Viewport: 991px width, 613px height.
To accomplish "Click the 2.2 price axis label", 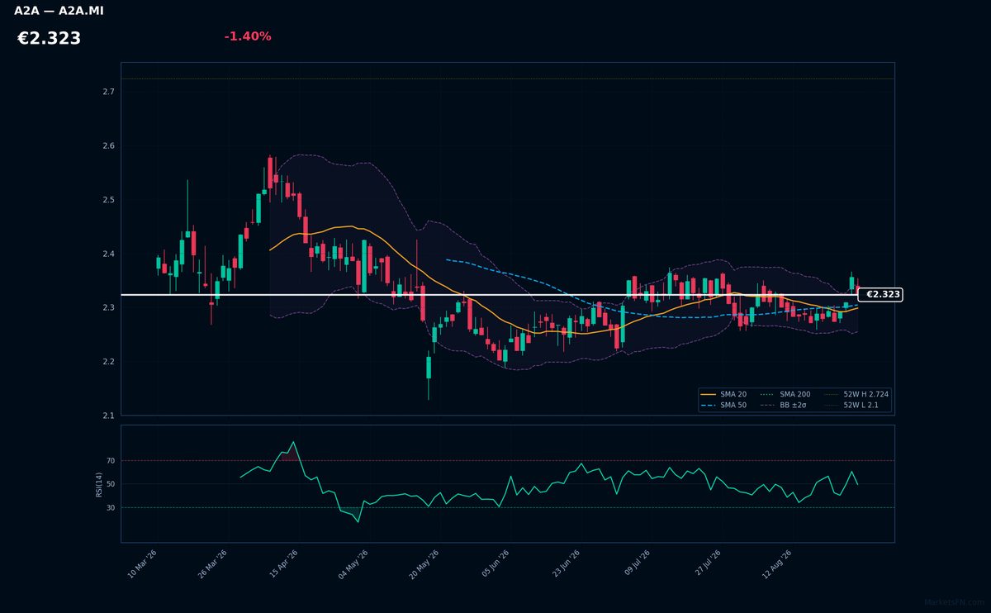I will click(x=108, y=362).
